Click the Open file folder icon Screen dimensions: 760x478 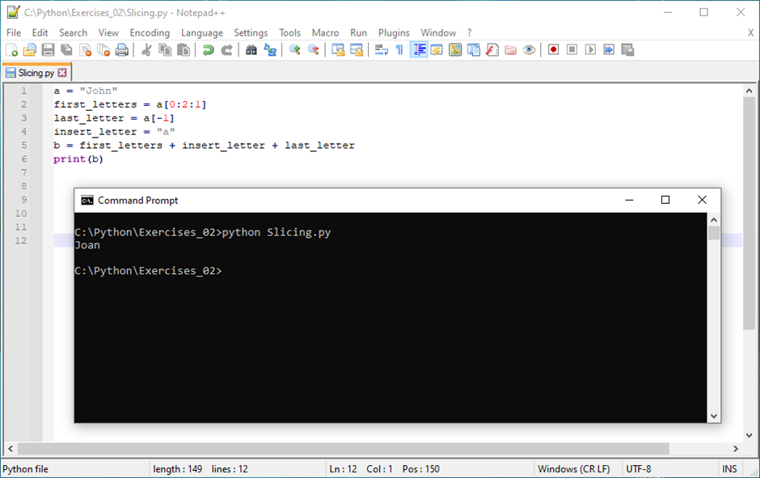(30, 50)
